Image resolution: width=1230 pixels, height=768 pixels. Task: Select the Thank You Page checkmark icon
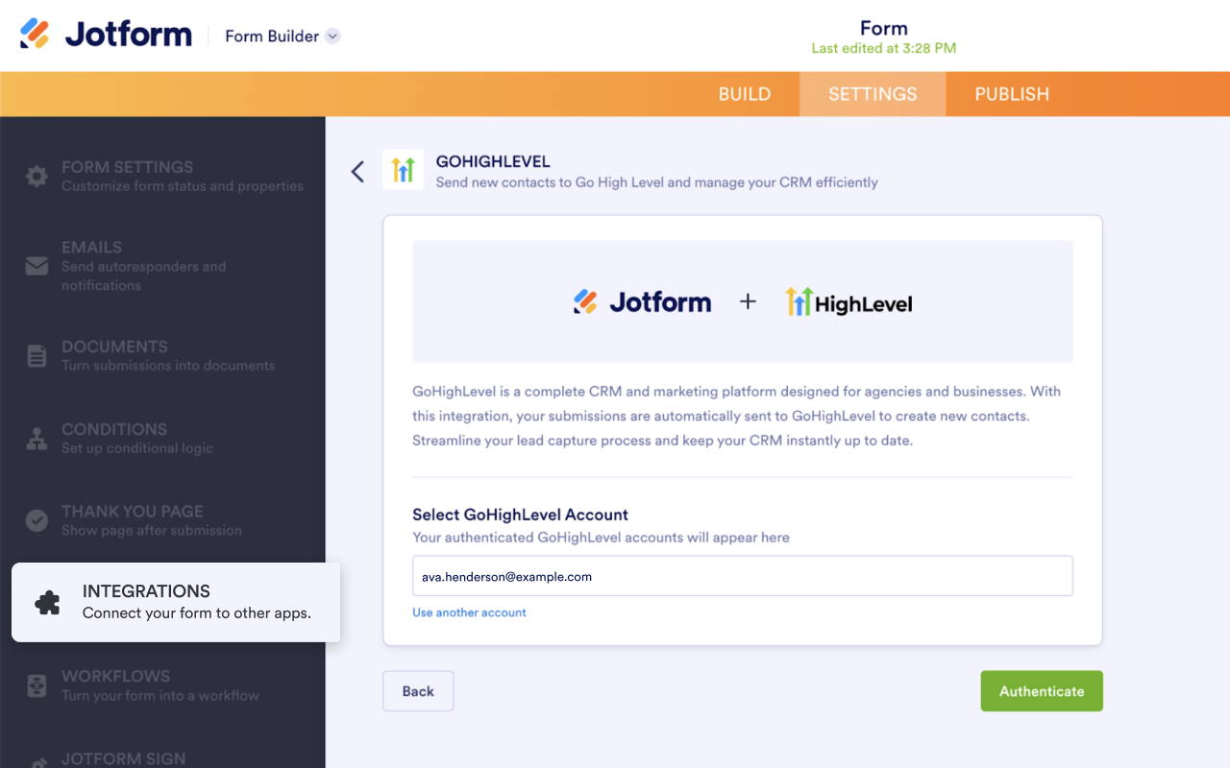point(37,520)
